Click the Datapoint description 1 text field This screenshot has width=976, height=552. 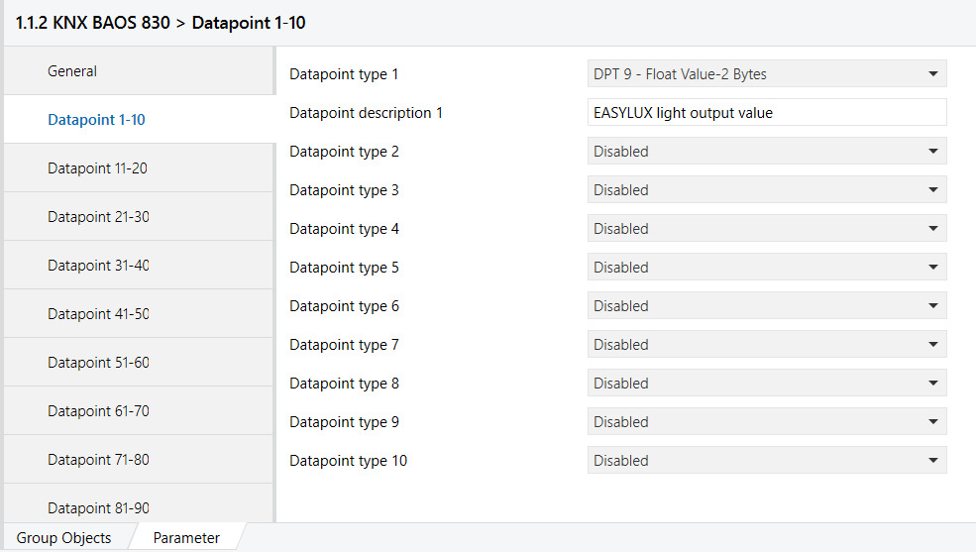(x=766, y=113)
